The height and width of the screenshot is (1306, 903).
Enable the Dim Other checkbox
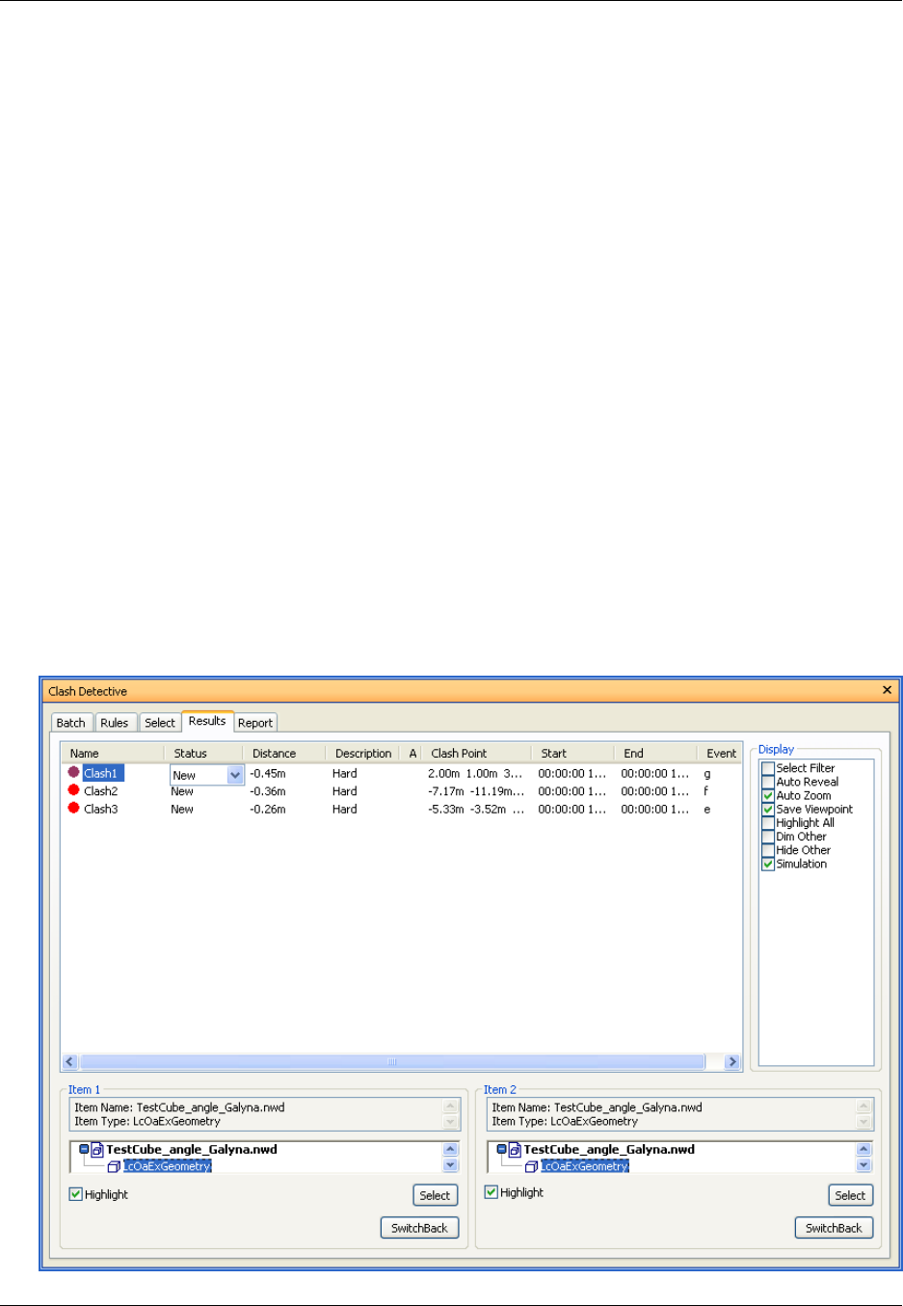tap(768, 837)
